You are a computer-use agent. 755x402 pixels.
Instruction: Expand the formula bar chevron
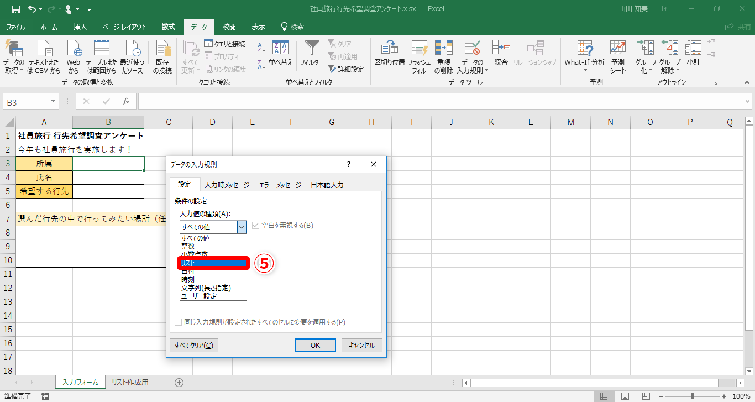coord(748,102)
